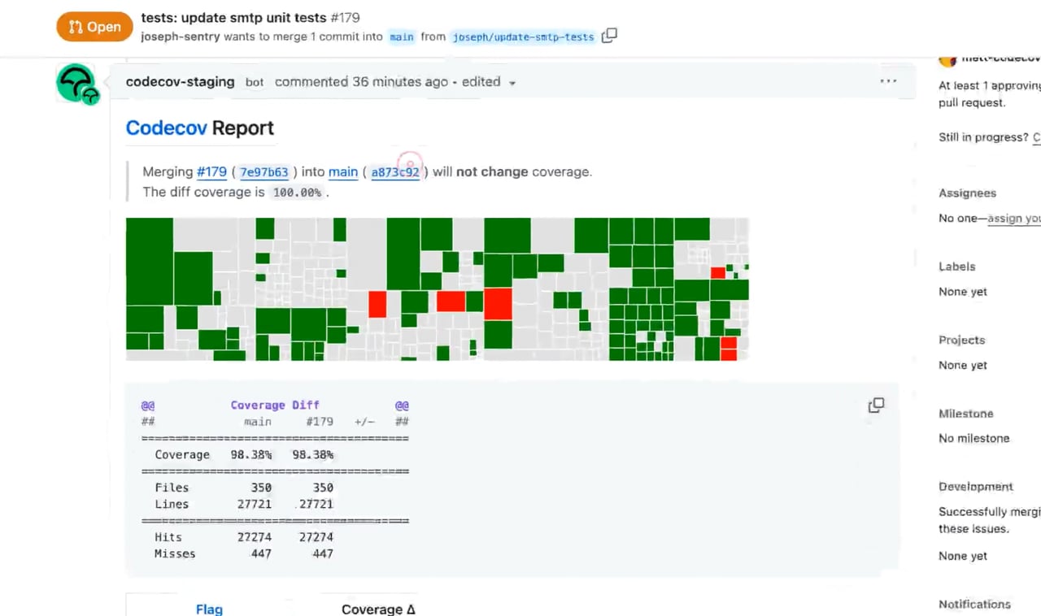Open the Codecov report link
Image resolution: width=1041 pixels, height=616 pixels.
[166, 128]
